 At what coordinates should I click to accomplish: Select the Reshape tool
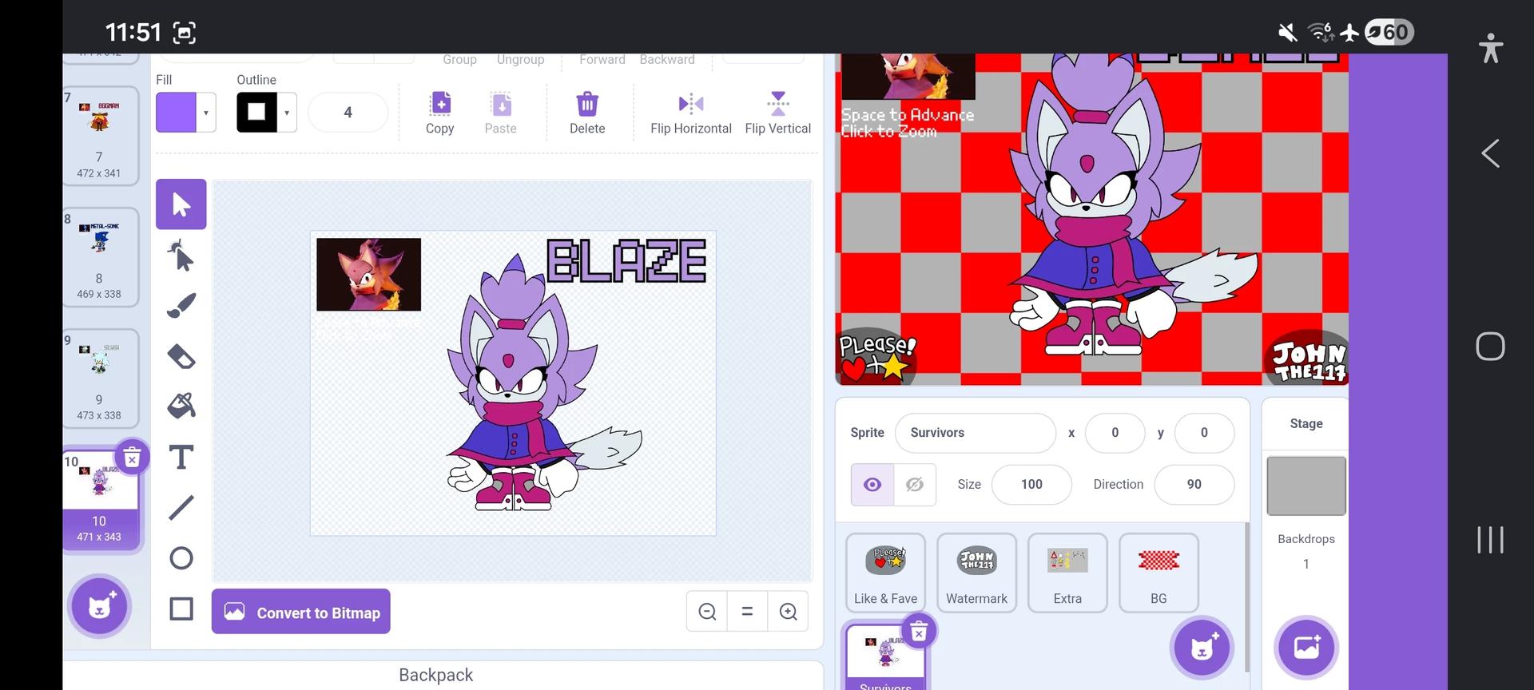181,256
